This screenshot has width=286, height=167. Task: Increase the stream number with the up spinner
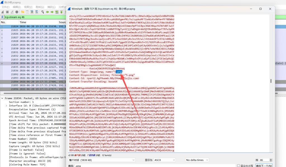[x=271, y=159]
